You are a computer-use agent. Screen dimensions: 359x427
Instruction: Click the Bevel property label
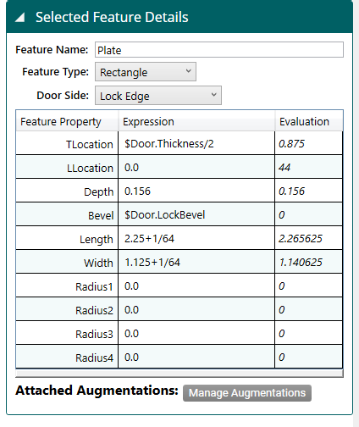pos(101,216)
